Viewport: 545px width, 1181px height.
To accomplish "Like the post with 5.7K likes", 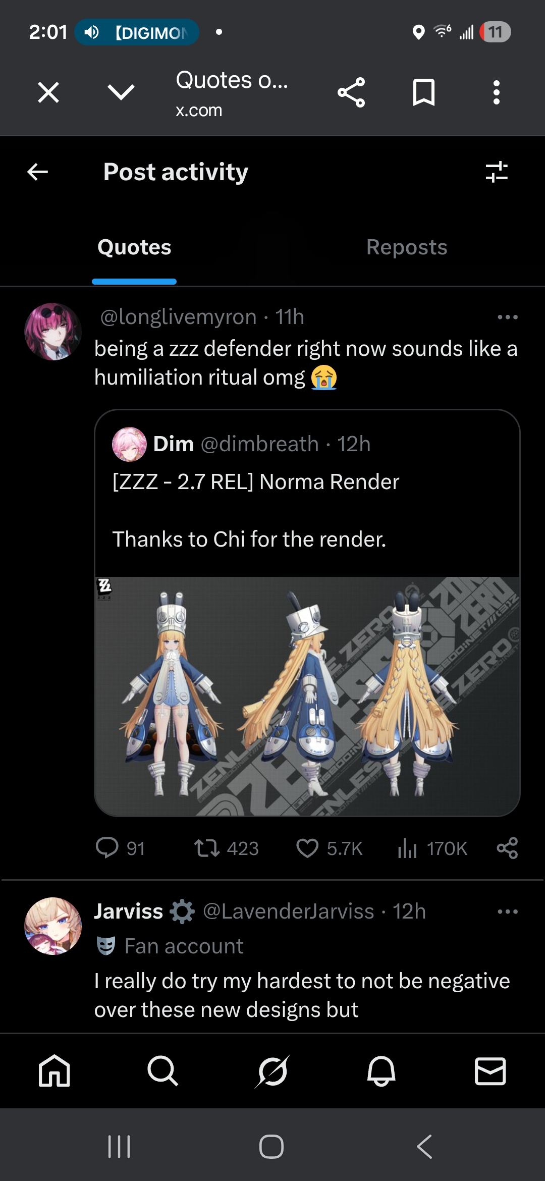I will click(329, 848).
